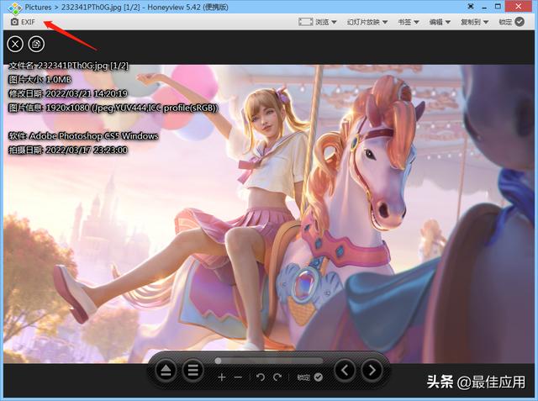Open the 复制到 menu

(x=474, y=22)
